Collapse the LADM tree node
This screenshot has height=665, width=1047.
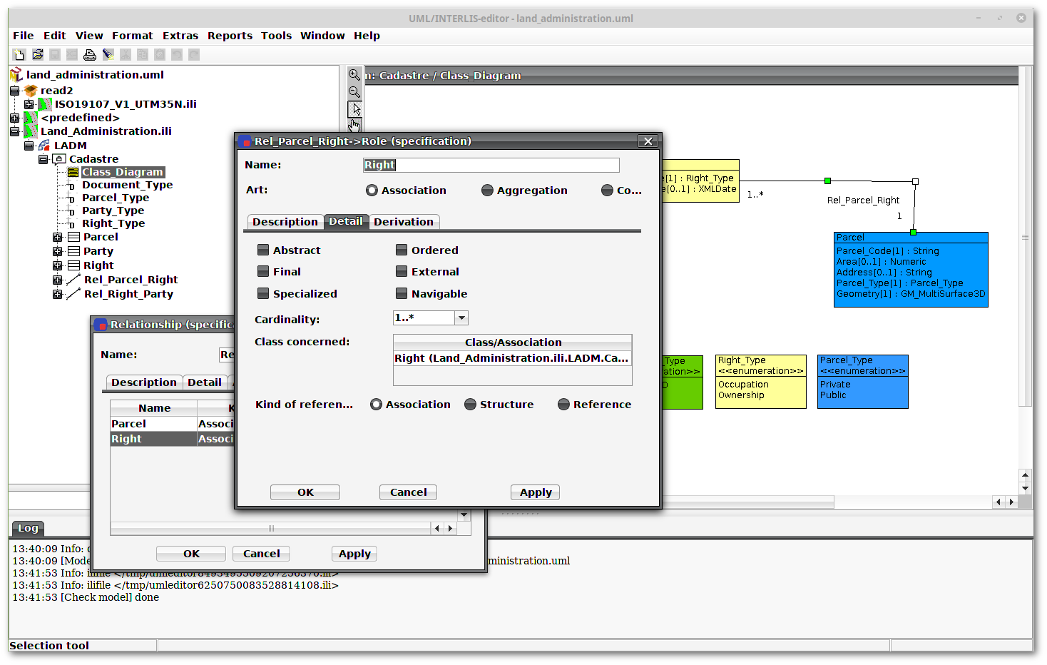29,146
